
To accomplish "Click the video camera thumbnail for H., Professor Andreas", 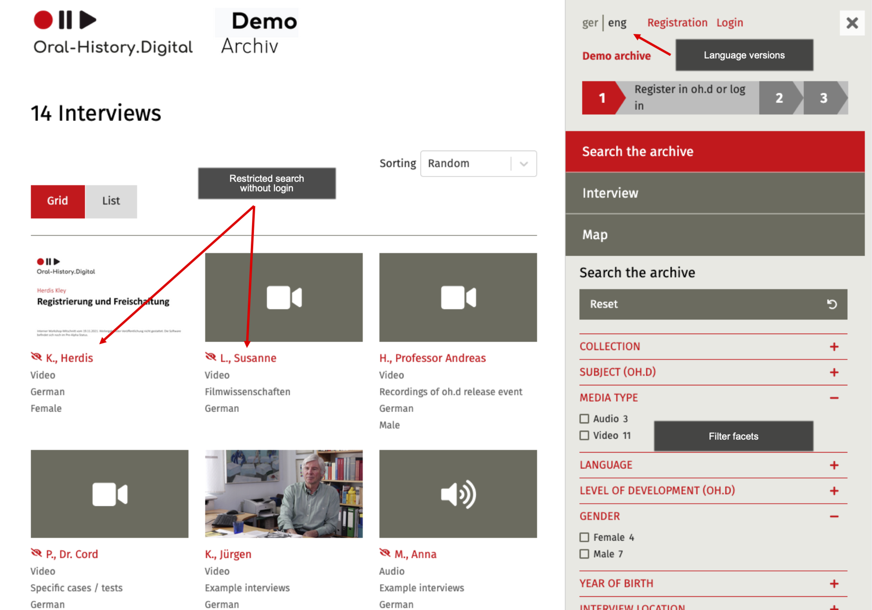I will click(x=458, y=297).
